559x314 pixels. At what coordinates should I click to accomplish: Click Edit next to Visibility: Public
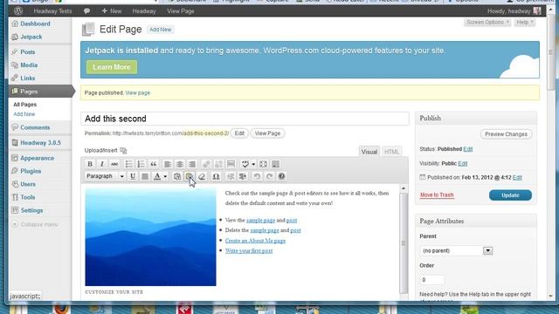(462, 163)
